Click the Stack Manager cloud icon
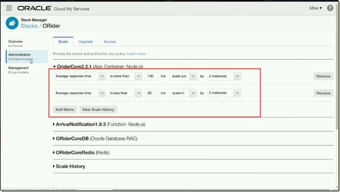 click(x=12, y=23)
